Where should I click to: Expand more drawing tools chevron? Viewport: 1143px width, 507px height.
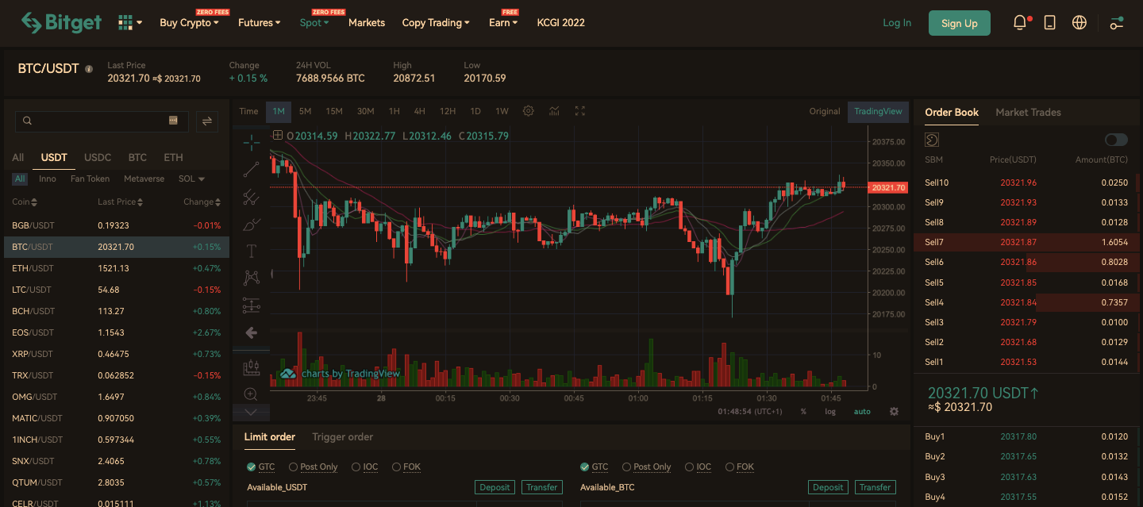click(x=251, y=412)
